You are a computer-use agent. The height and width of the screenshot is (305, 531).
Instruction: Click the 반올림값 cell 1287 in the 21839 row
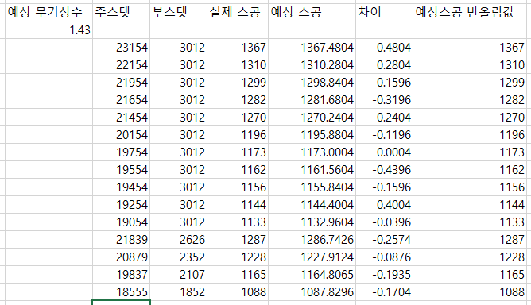(470, 240)
